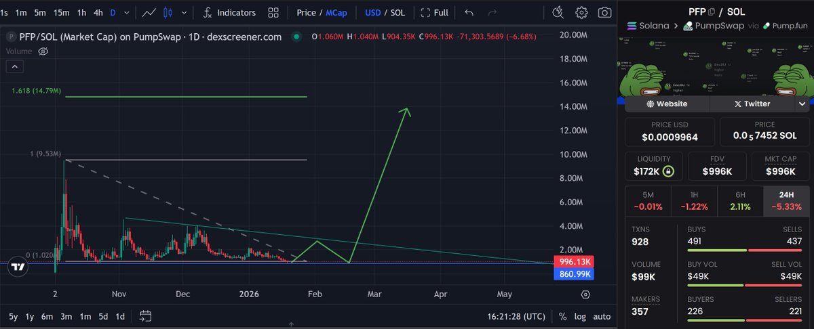Select the 1s timeframe
814x329 pixels.
4,12
